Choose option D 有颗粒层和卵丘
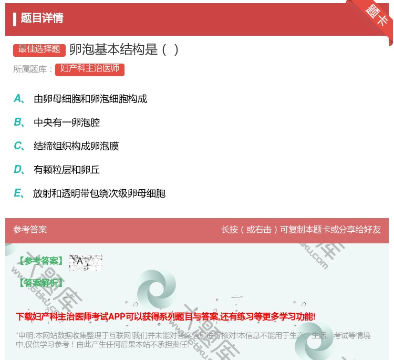This screenshot has width=394, height=360. coord(57,170)
